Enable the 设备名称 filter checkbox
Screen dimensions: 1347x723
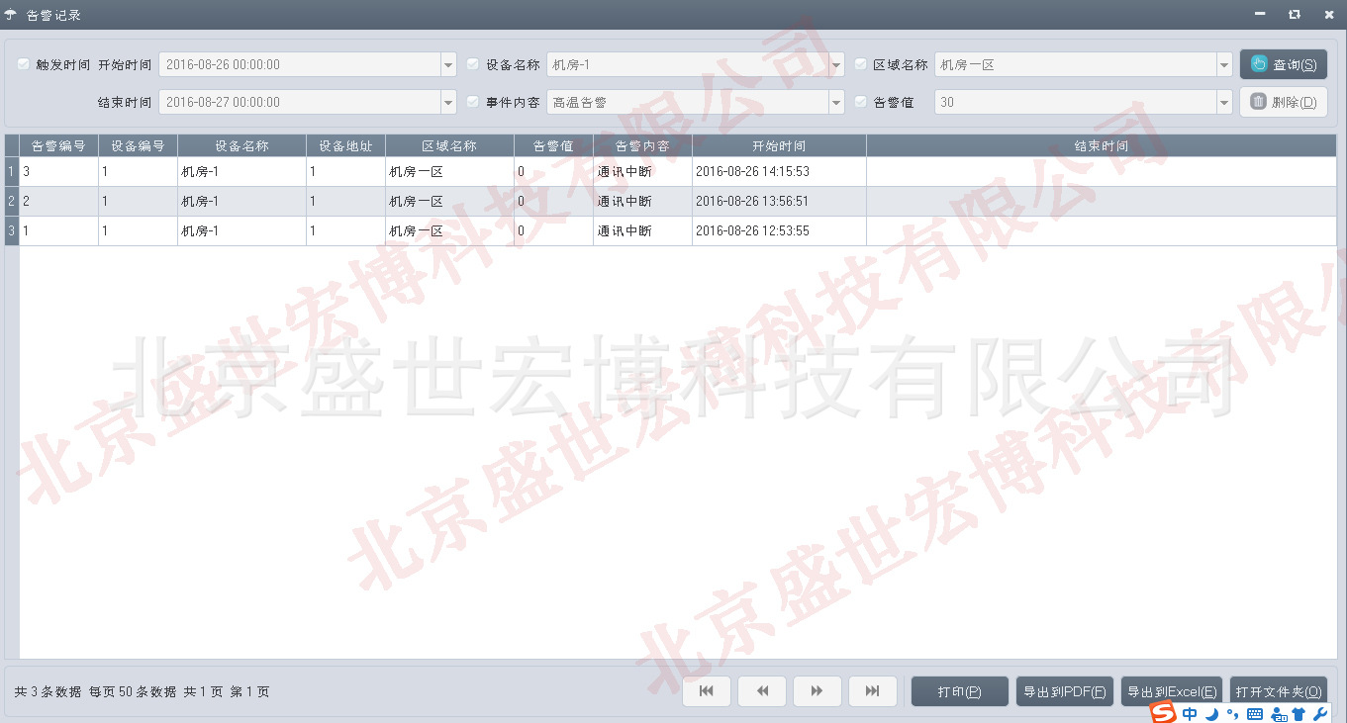click(x=472, y=63)
